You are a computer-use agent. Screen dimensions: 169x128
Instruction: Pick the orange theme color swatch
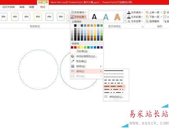click(x=89, y=25)
